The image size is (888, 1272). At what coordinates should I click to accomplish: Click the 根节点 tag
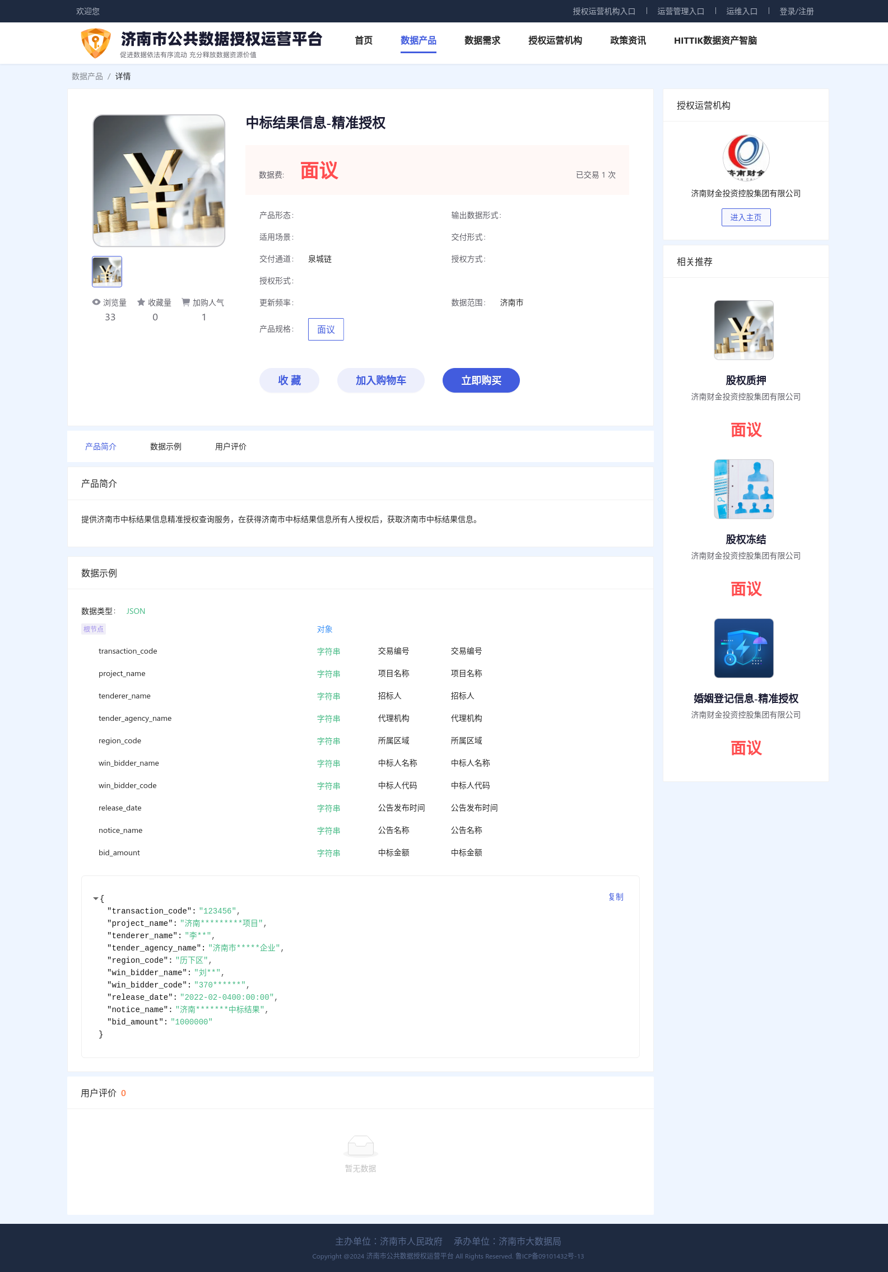pyautogui.click(x=94, y=629)
